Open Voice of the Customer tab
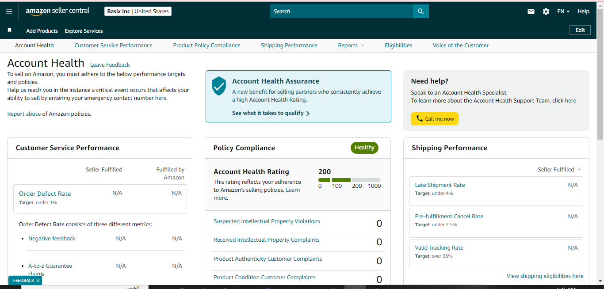This screenshot has width=604, height=289. [x=461, y=45]
